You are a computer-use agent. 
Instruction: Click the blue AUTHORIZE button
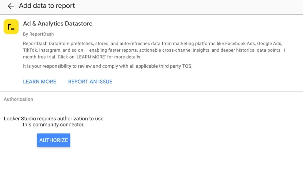[x=53, y=140]
